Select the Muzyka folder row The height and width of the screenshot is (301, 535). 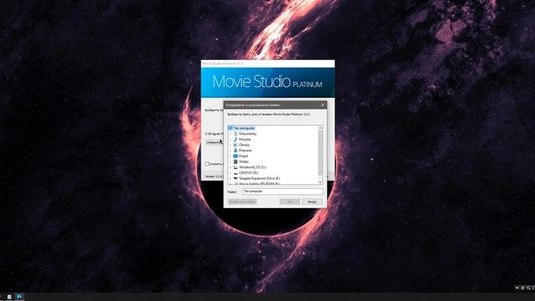tap(245, 140)
